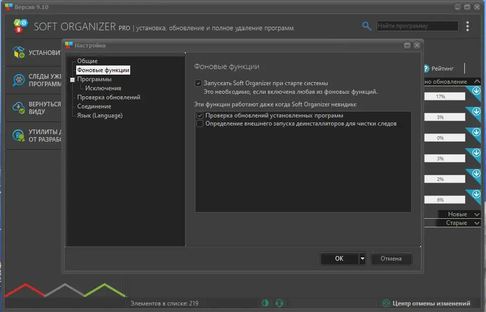Click the download arrow next to 17%
This screenshot has height=312, width=486.
tap(476, 91)
